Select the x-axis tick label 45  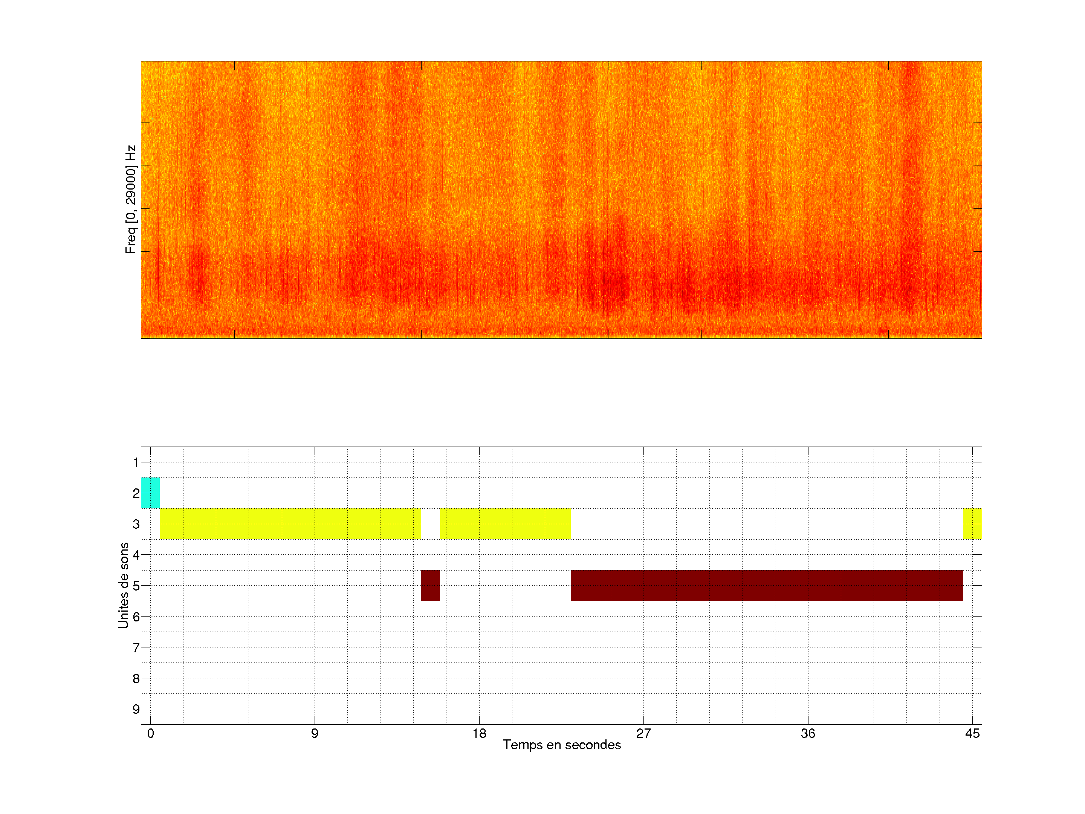pyautogui.click(x=972, y=733)
